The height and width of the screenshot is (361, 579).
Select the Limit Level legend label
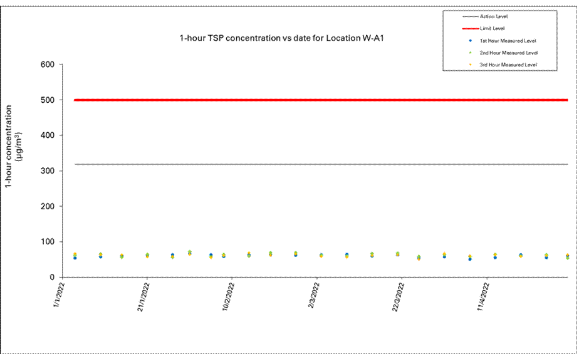(492, 28)
